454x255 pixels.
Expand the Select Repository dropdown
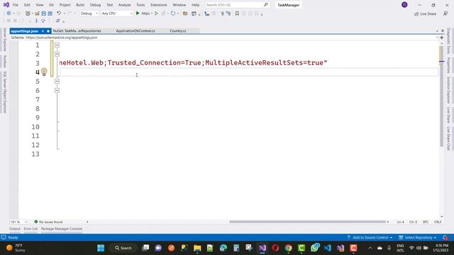(x=418, y=237)
